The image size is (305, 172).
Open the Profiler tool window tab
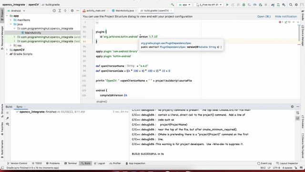pyautogui.click(x=115, y=163)
